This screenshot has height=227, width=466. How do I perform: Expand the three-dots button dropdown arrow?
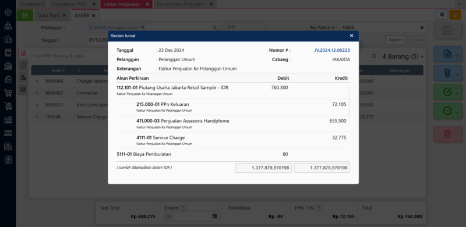pos(457,112)
